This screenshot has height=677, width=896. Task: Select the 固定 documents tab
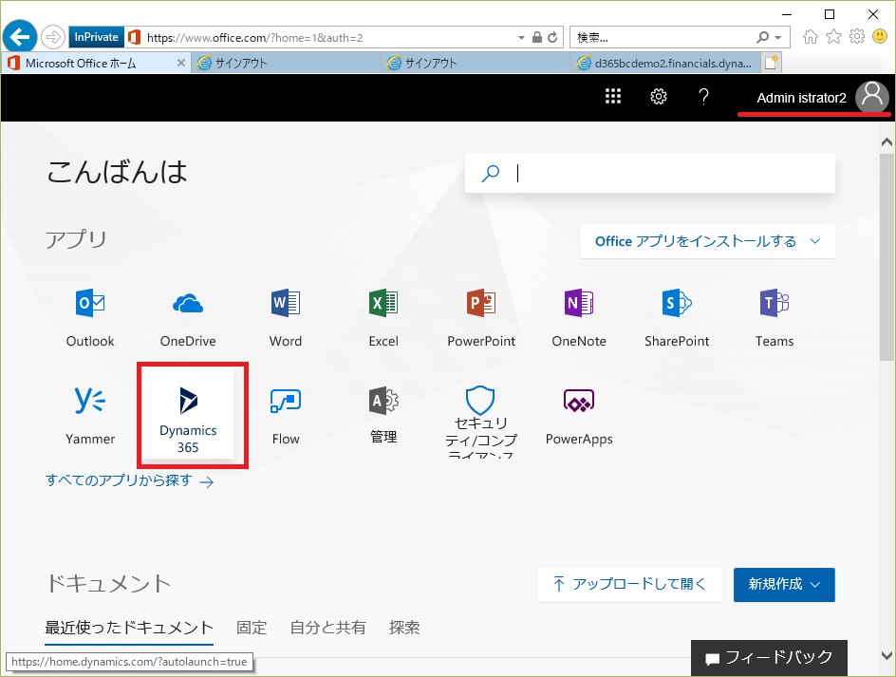(252, 628)
